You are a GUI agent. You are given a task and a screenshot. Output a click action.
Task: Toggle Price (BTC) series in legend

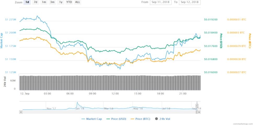140,119
